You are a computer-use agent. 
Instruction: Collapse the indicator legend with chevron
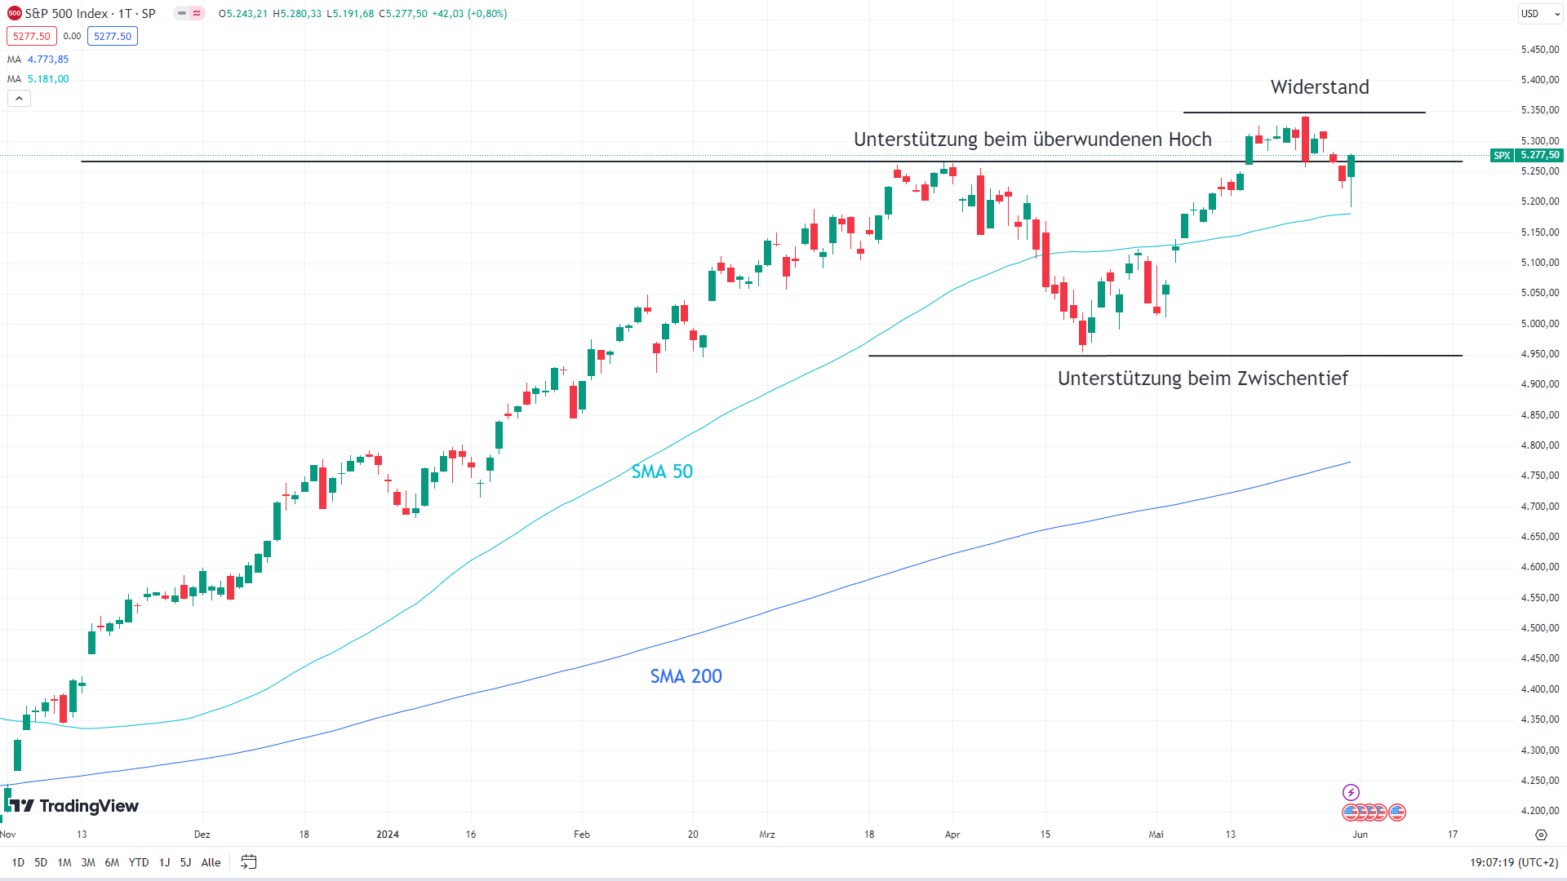point(19,98)
